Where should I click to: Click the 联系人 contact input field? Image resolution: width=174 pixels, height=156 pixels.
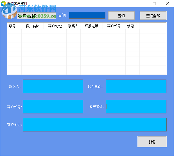(53, 86)
